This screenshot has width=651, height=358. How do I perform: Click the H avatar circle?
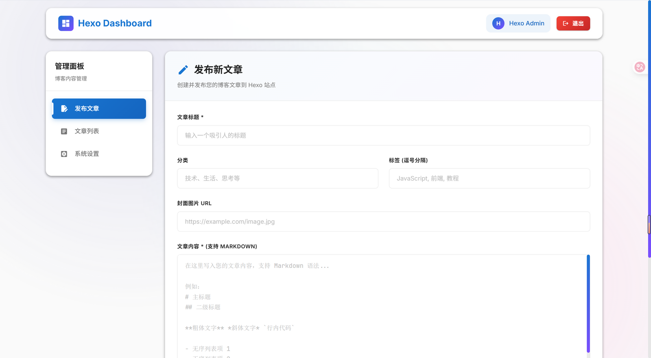(x=498, y=23)
